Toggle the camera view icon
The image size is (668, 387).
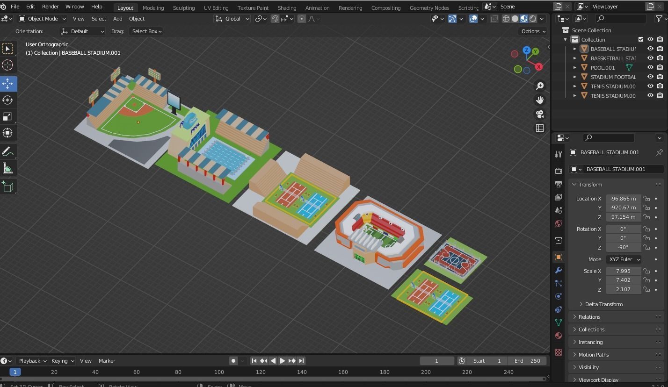540,114
